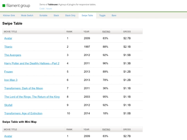Open The Avengers movie link

coord(13,55)
